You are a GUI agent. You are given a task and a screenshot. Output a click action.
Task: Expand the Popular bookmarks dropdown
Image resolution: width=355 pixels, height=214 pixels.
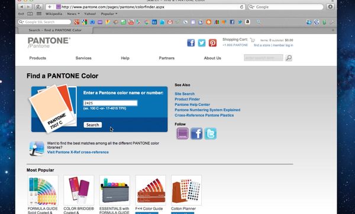point(109,14)
